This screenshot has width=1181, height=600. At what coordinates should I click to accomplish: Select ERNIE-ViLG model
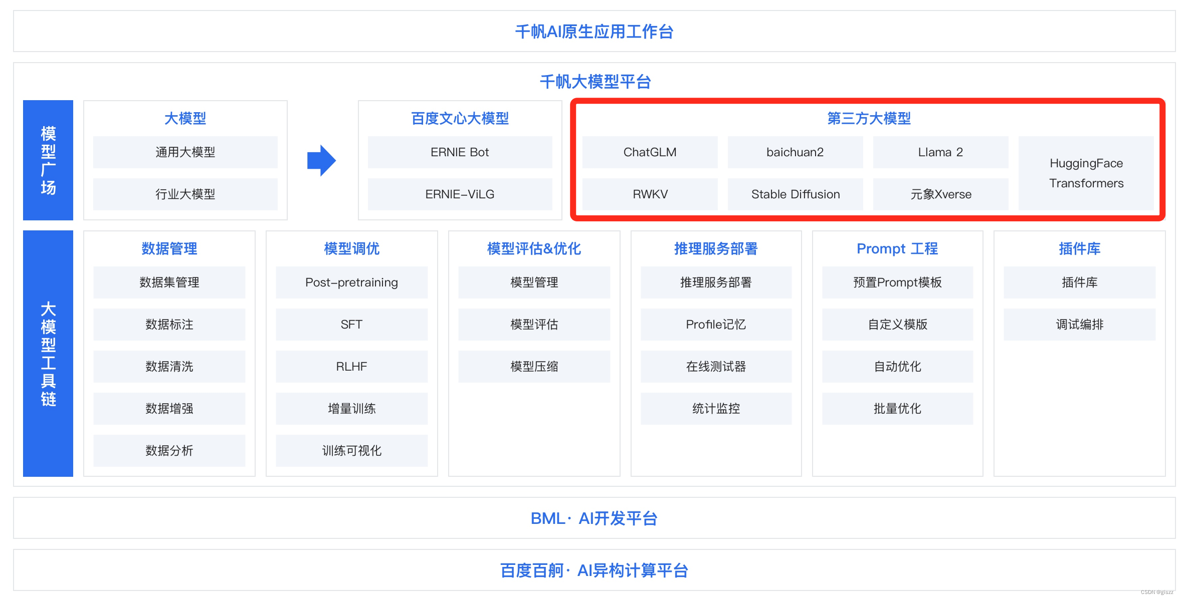pyautogui.click(x=460, y=194)
